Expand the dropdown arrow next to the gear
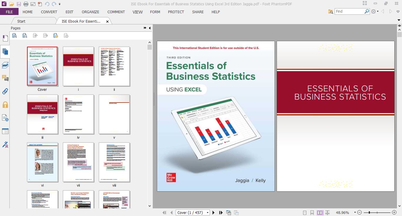This screenshot has width=402, height=216. 378,11
